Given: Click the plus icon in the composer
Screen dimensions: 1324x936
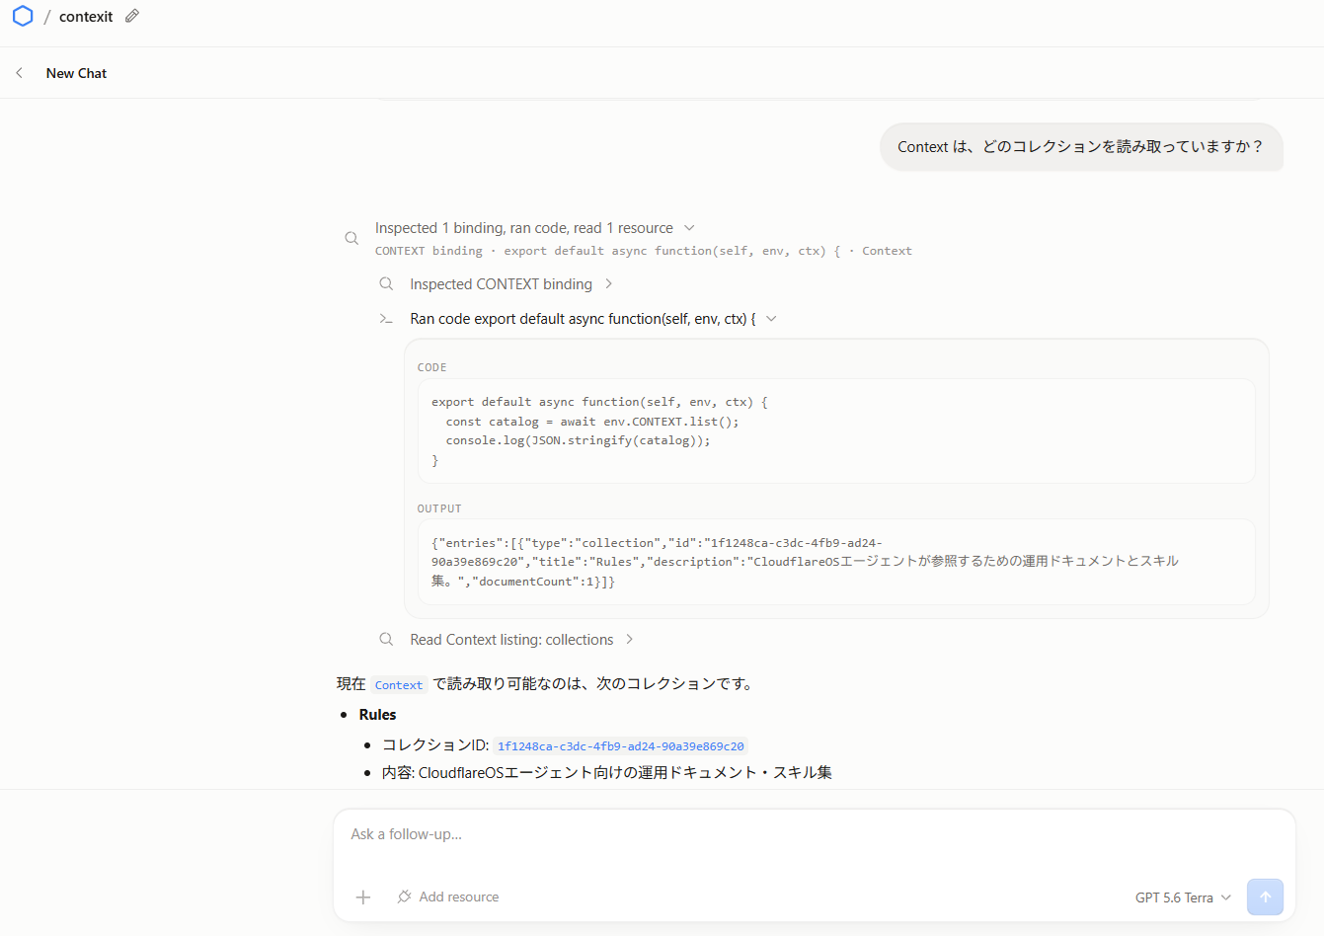Looking at the screenshot, I should point(363,897).
